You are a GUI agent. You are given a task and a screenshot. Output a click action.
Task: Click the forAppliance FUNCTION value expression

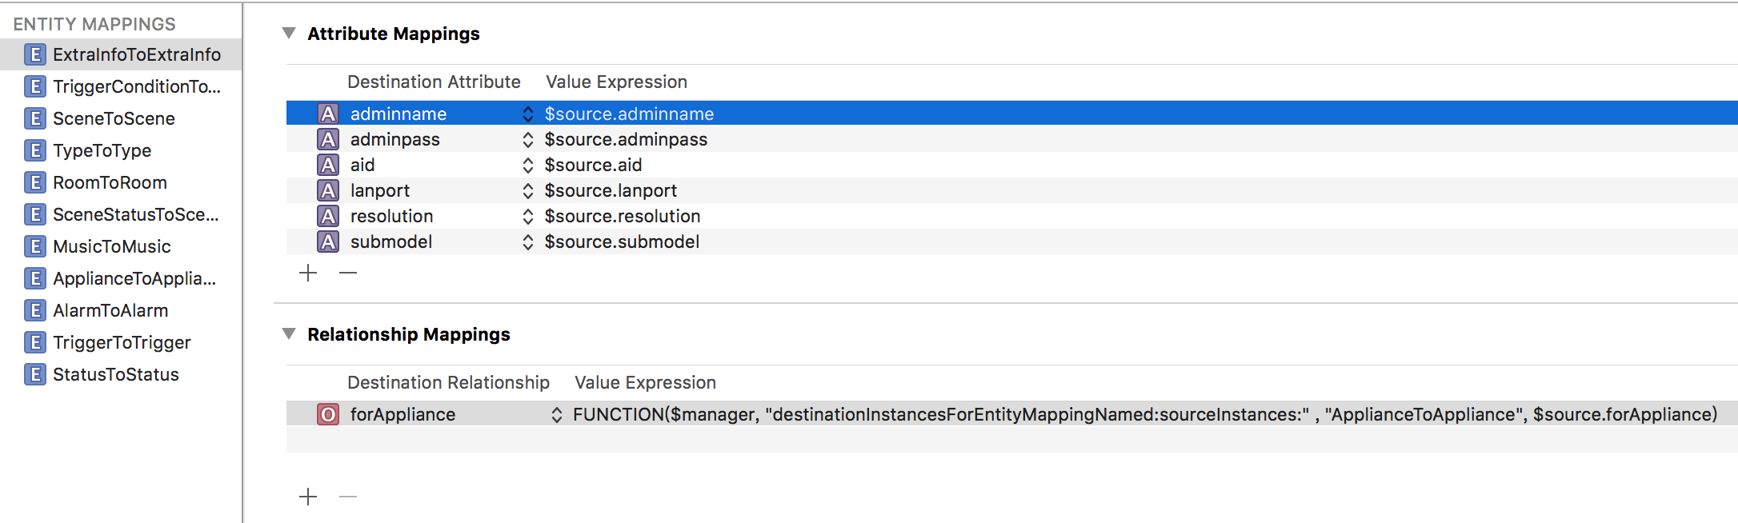[x=1144, y=414]
